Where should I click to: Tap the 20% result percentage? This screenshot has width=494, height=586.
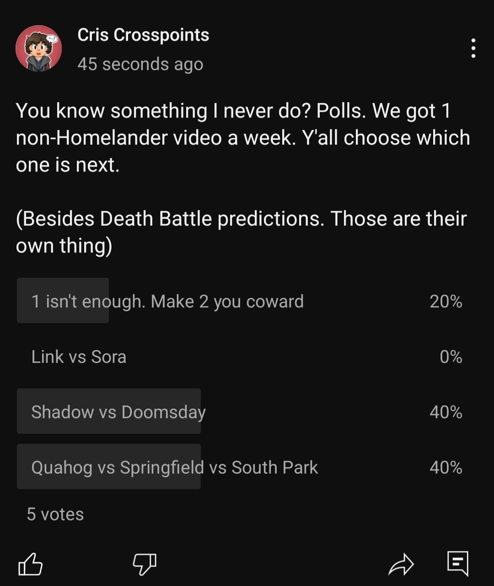pyautogui.click(x=446, y=301)
